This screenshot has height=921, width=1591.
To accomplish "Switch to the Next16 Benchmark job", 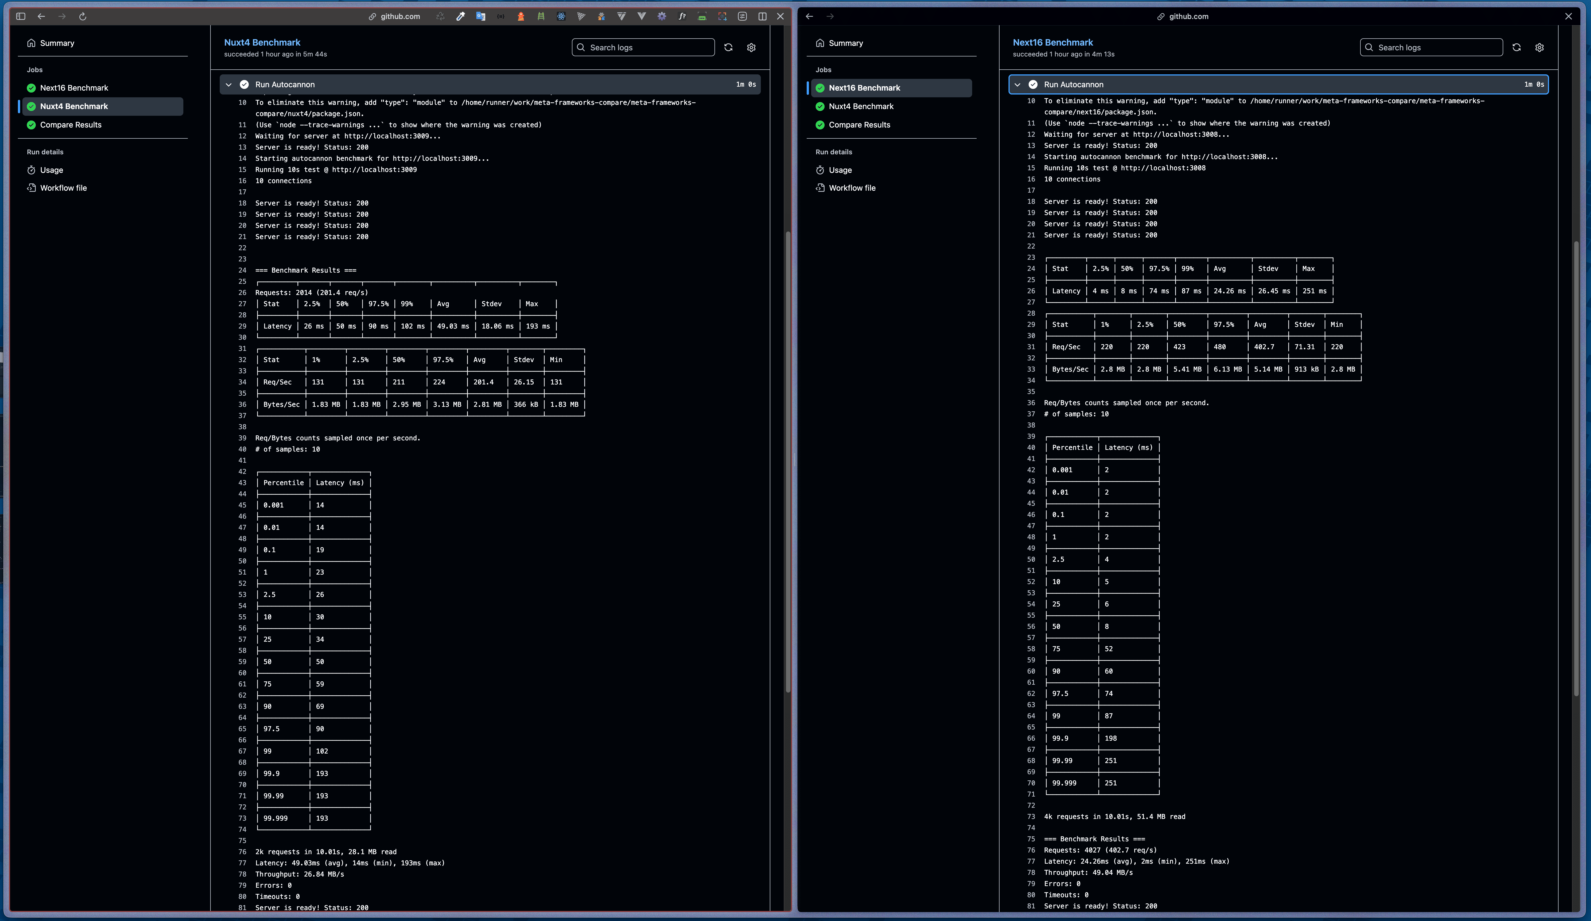I will coord(73,88).
